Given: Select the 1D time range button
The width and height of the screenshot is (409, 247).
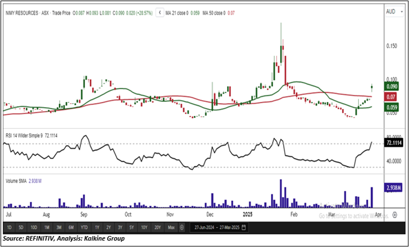Looking at the screenshot, I should point(9,227).
